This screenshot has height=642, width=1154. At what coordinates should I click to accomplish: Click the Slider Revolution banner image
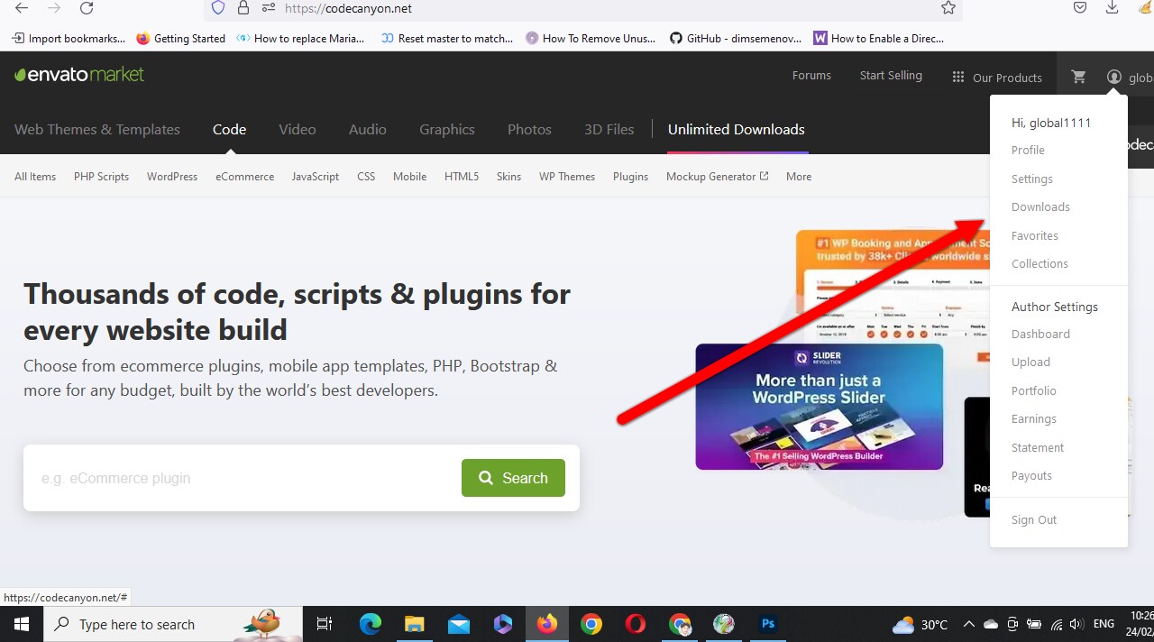click(819, 407)
